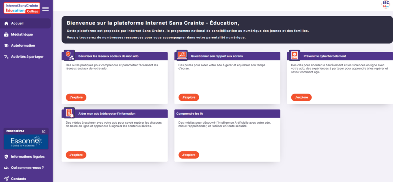Open Qui sommes-nous people icon
Viewport: 393px width, 182px height.
point(6,167)
